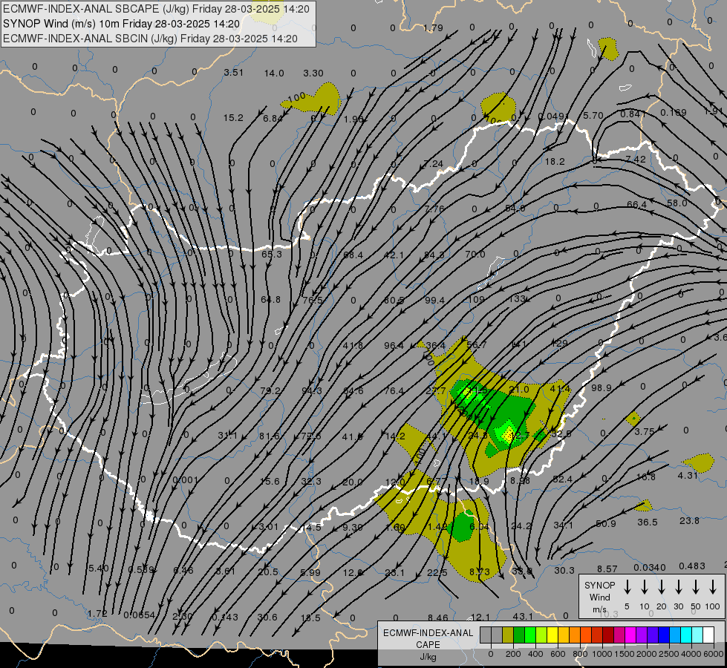Click the SYNOP Wind m/s legend caption
This screenshot has height=668, width=727.
click(x=599, y=597)
